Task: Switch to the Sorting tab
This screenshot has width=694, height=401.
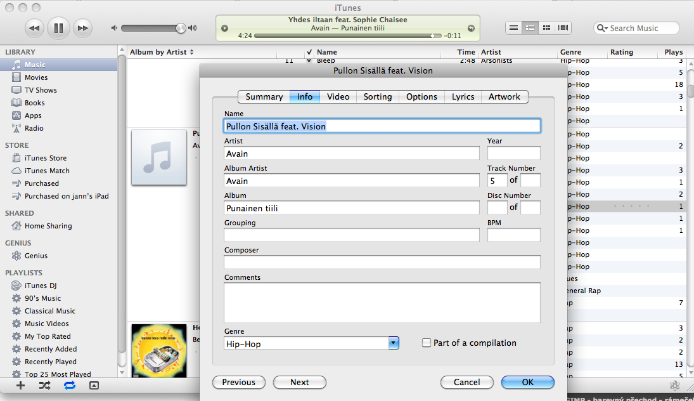Action: coord(378,96)
